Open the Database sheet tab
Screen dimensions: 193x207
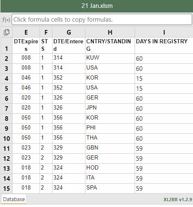coord(14,199)
